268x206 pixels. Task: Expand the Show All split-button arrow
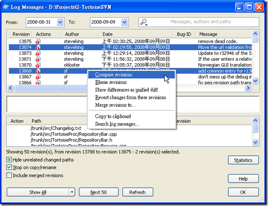pyautogui.click(x=72, y=192)
